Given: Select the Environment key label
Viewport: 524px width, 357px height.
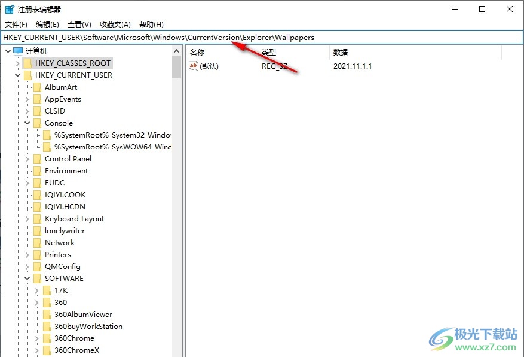Looking at the screenshot, I should 66,171.
